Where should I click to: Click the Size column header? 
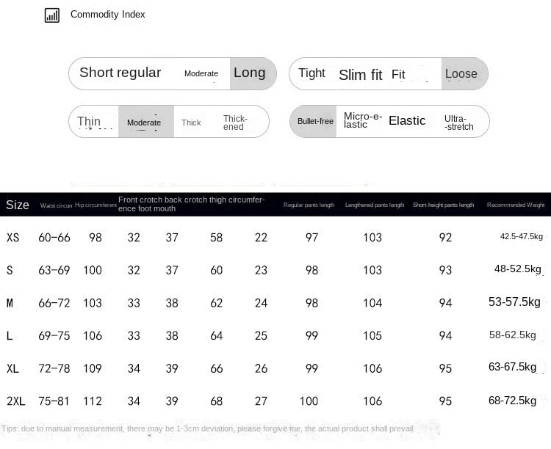point(18,205)
